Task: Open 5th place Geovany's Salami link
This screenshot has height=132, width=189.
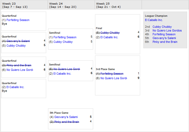Action: (164, 38)
